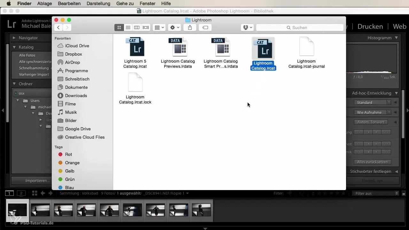Viewport: 409px width, 230px height.
Task: Select Alle Fotos in Katalog panel
Action: point(27,55)
